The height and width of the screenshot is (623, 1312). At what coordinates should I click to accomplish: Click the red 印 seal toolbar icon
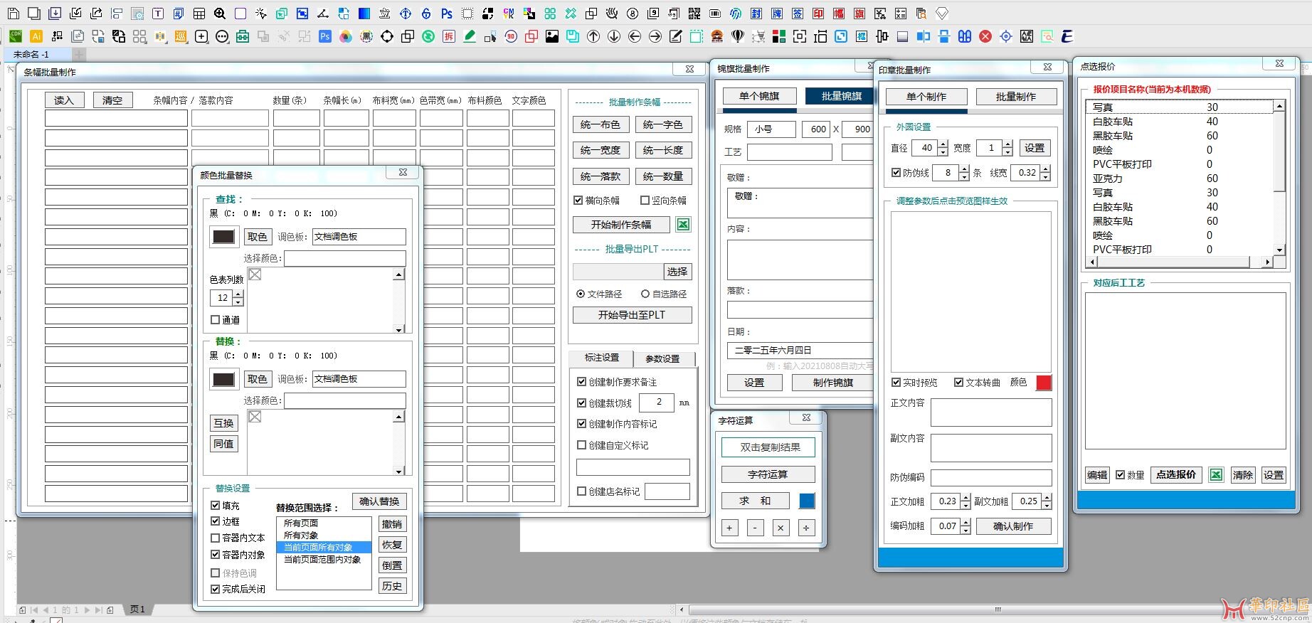[x=818, y=14]
